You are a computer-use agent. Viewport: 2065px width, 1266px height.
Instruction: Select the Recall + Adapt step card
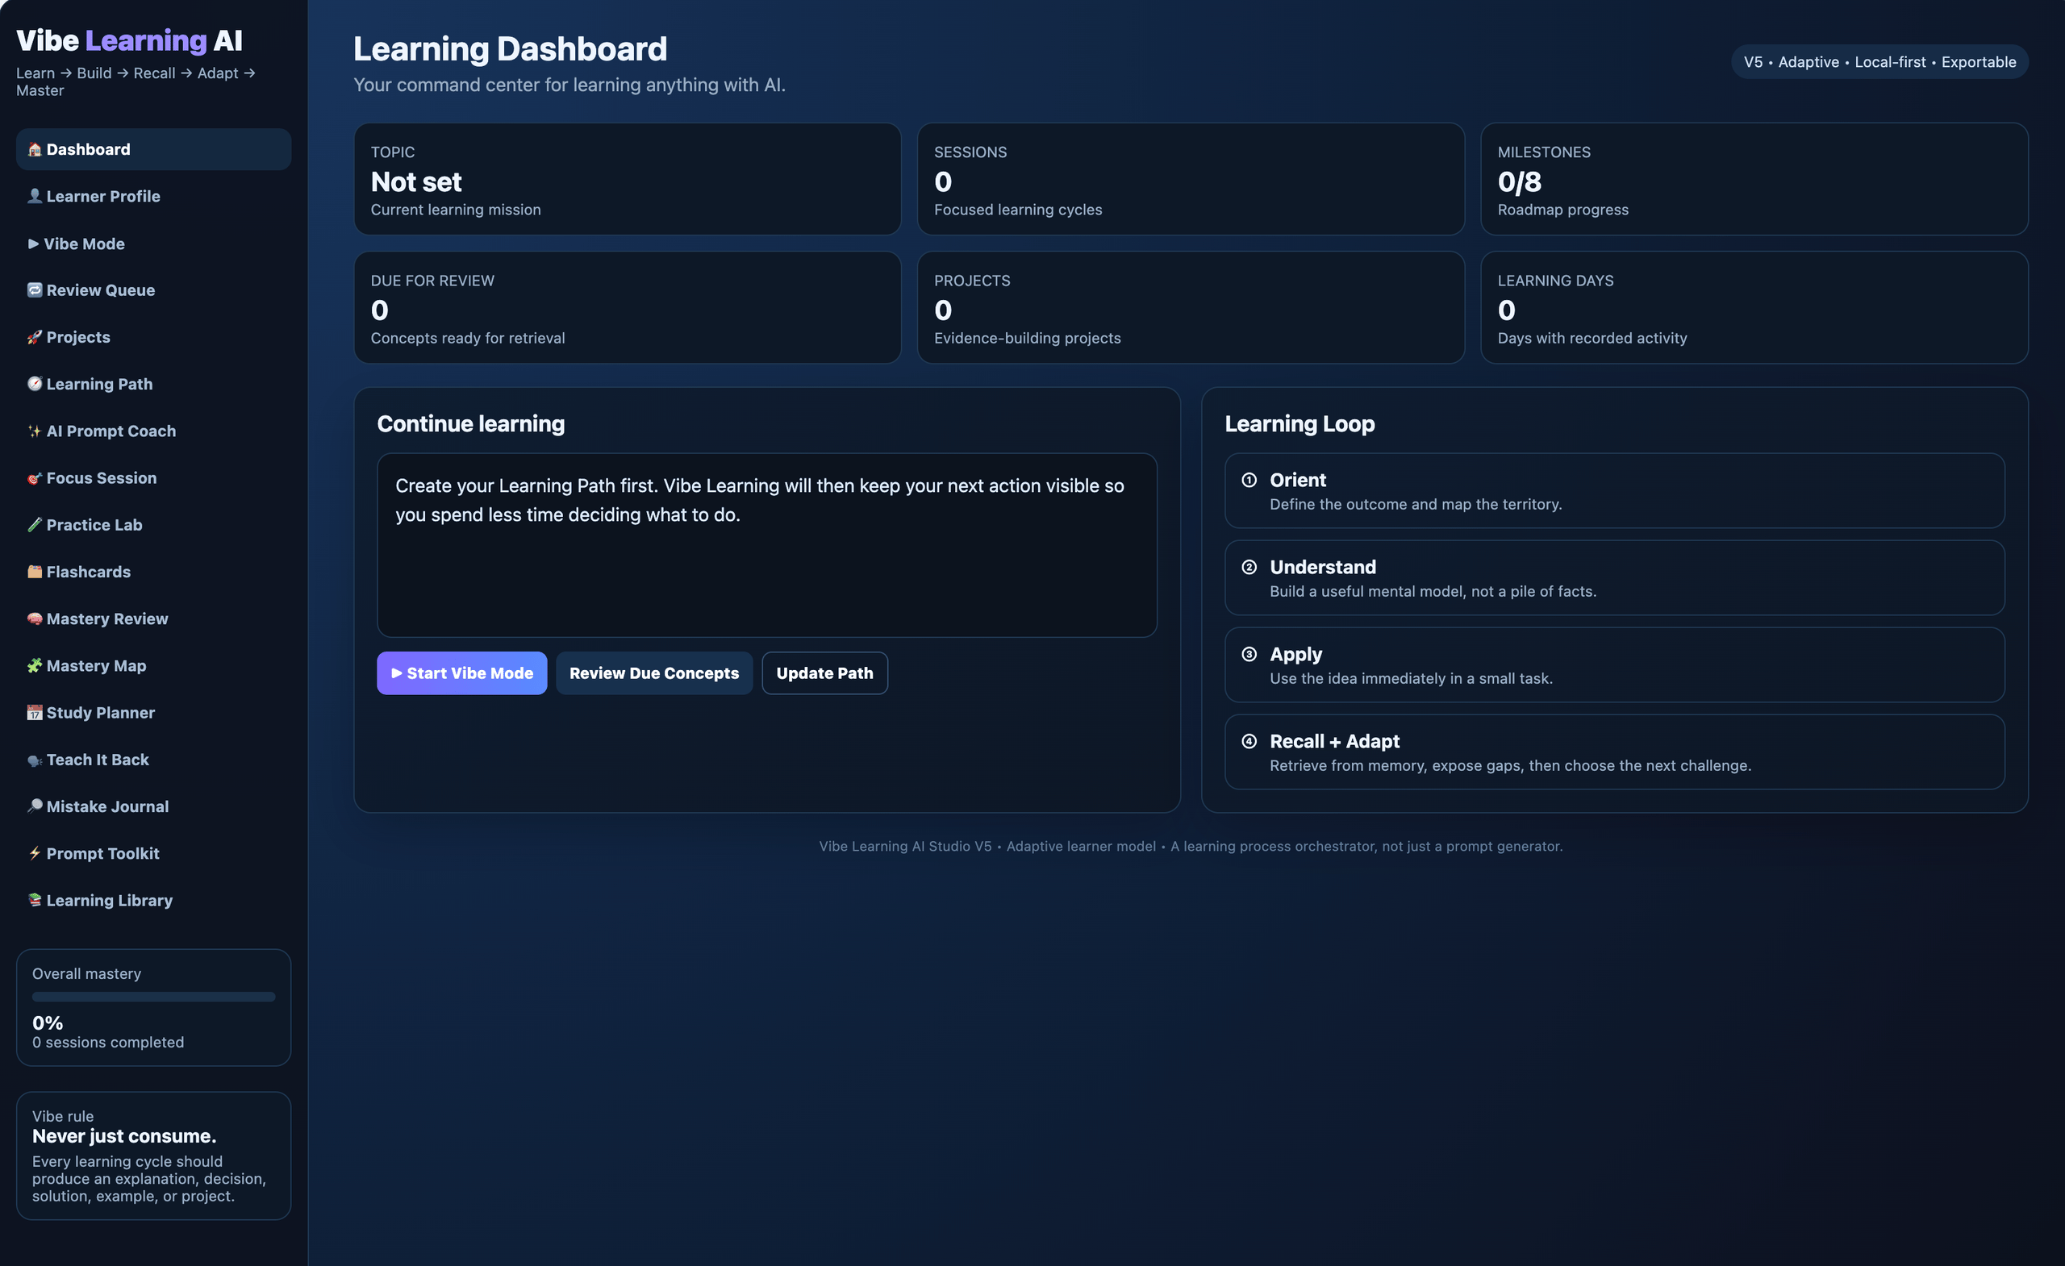(1614, 752)
